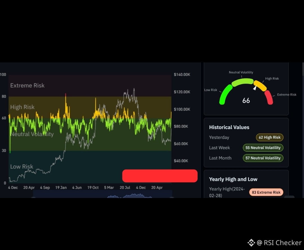
Task: Click the 'Low Risk' chart zone label
Action: tap(21, 166)
